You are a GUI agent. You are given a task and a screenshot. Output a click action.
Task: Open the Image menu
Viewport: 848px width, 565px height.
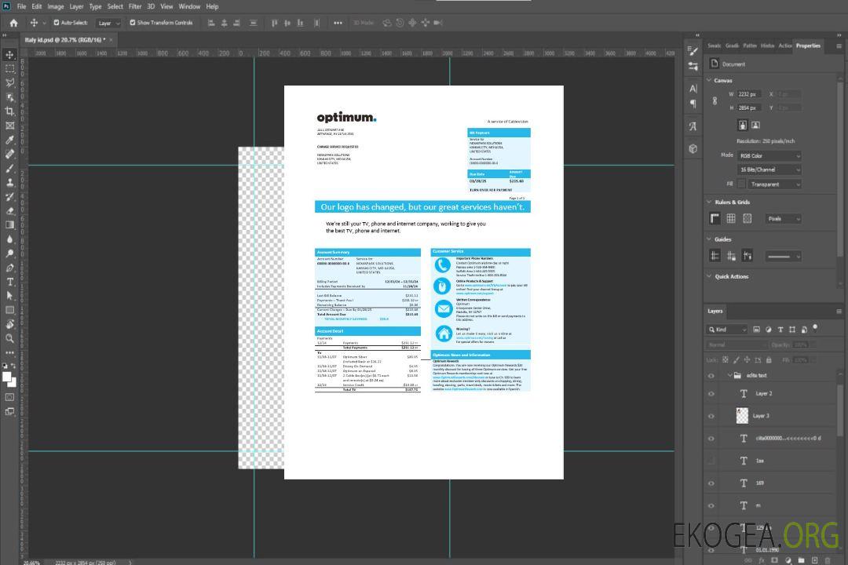[x=56, y=6]
